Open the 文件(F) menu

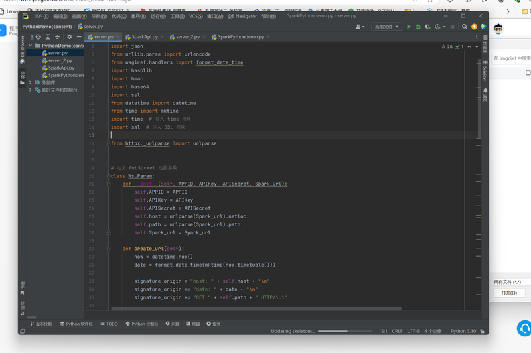41,16
